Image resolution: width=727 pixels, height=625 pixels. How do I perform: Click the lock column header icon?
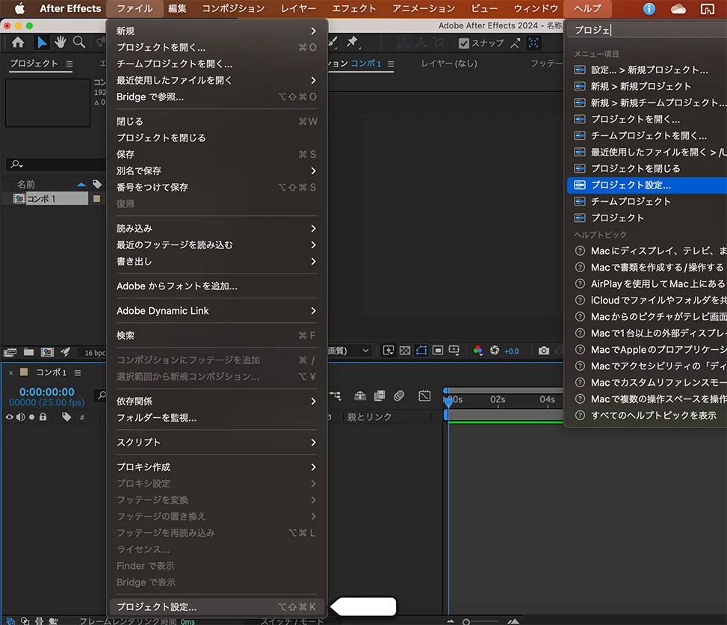point(43,416)
